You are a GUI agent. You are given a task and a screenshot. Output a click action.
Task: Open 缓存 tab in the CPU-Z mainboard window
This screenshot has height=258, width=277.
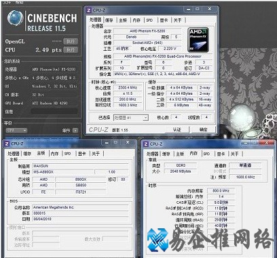(27, 154)
